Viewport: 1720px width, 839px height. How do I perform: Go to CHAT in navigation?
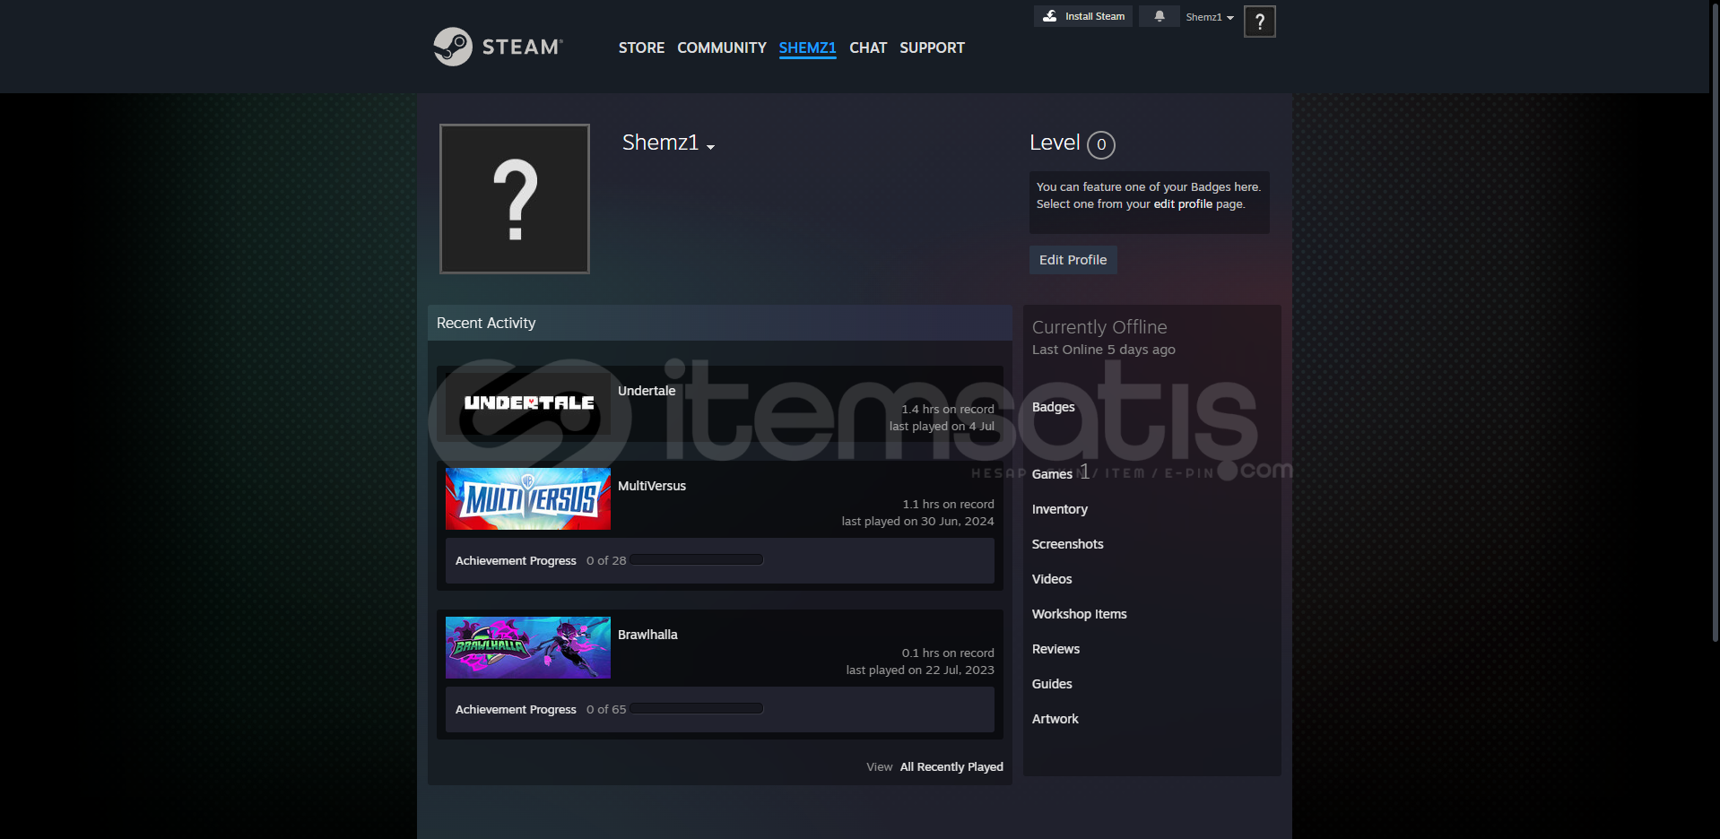(867, 48)
